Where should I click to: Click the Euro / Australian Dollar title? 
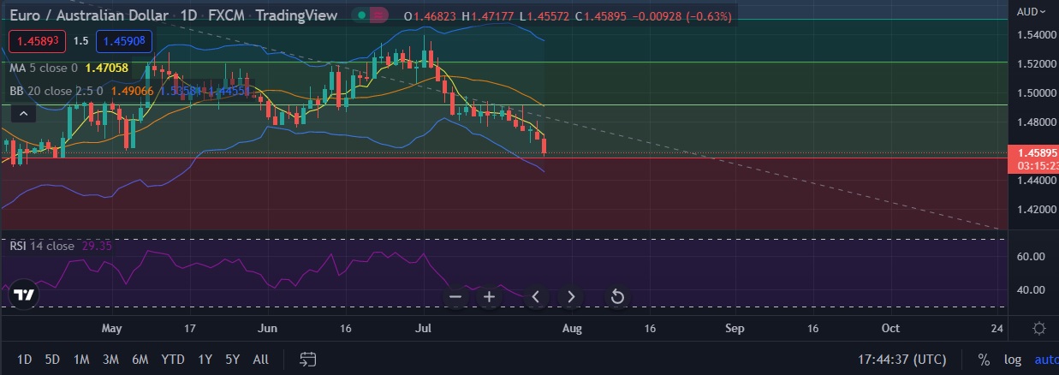[x=89, y=16]
